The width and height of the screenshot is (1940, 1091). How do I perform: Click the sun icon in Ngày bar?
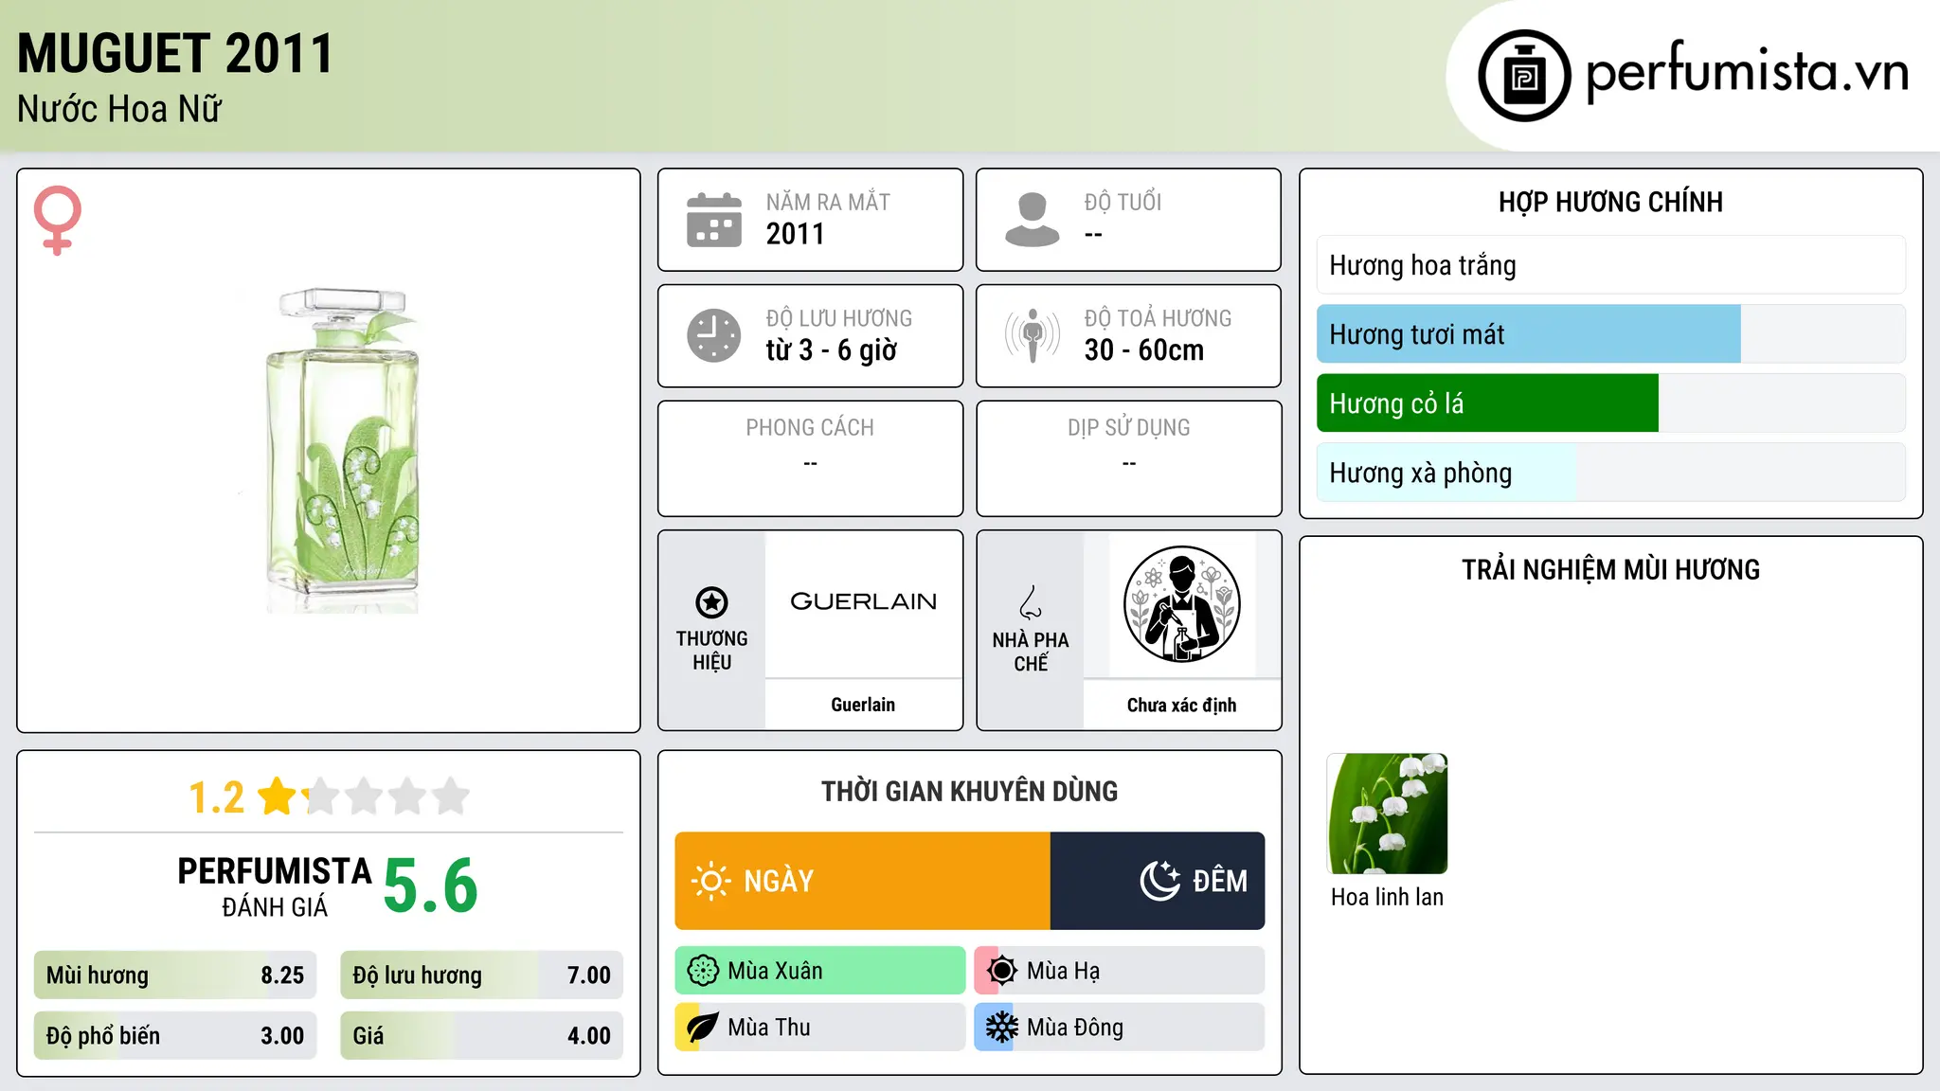point(711,881)
